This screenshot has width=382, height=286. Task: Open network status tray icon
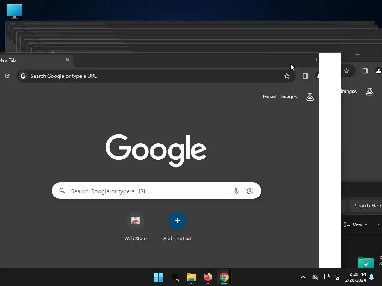tap(327, 277)
